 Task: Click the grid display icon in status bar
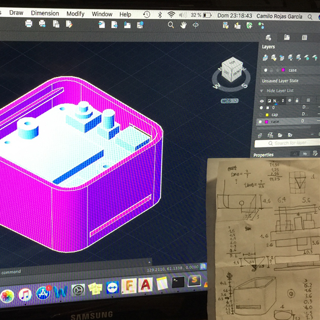click(203, 266)
